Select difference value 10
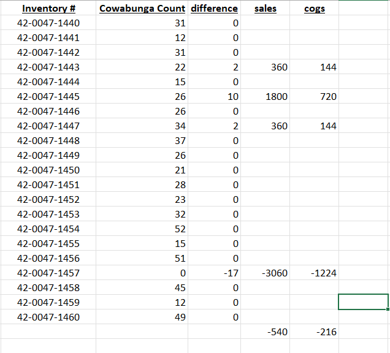The width and height of the screenshot is (390, 353). pyautogui.click(x=214, y=96)
